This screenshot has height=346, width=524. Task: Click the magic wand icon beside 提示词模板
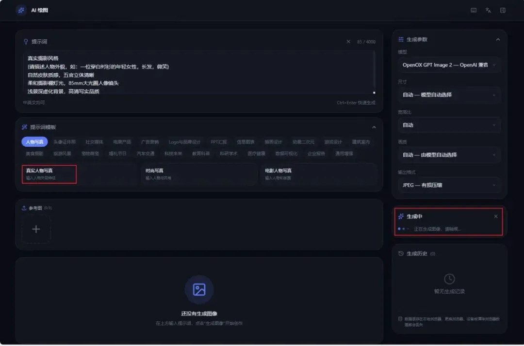[24, 127]
